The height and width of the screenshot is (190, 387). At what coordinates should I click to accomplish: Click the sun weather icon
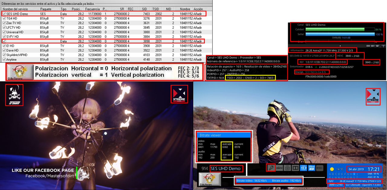click(332, 169)
